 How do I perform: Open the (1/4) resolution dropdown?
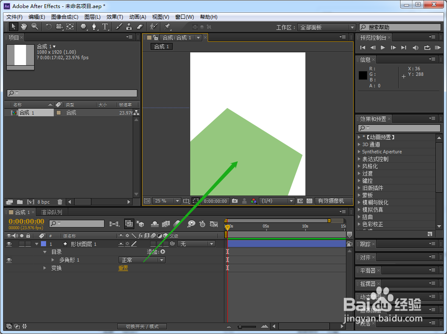coord(276,201)
